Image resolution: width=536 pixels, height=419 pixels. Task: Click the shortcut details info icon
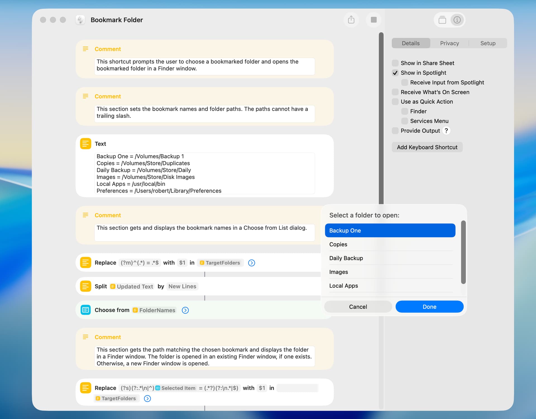click(x=457, y=20)
